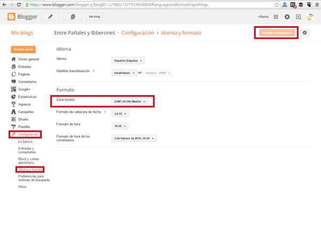Click the browser back arrow
The height and width of the screenshot is (240, 321).
(x=4, y=4)
